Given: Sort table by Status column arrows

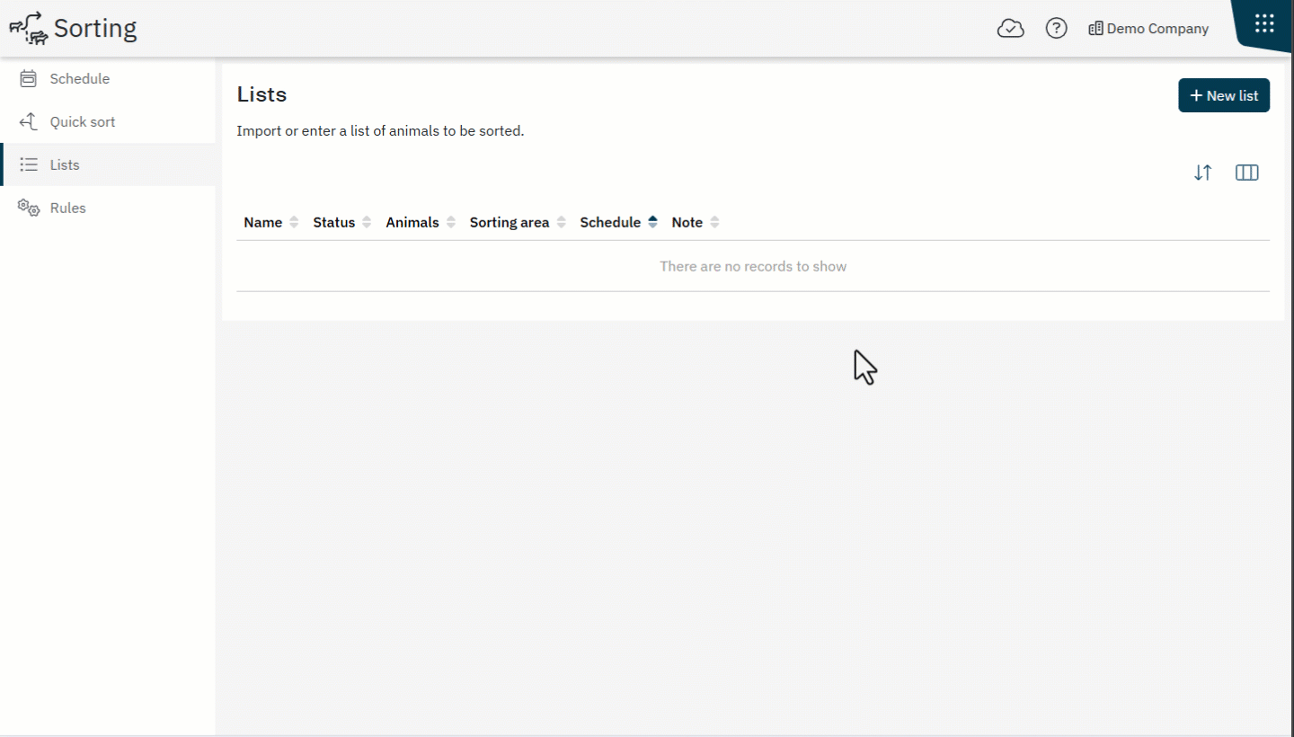Looking at the screenshot, I should coord(367,222).
